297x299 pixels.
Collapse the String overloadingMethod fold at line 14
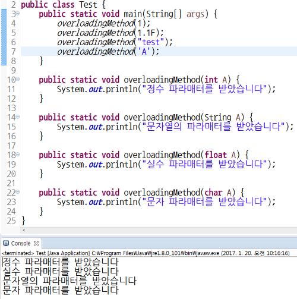pos(18,117)
